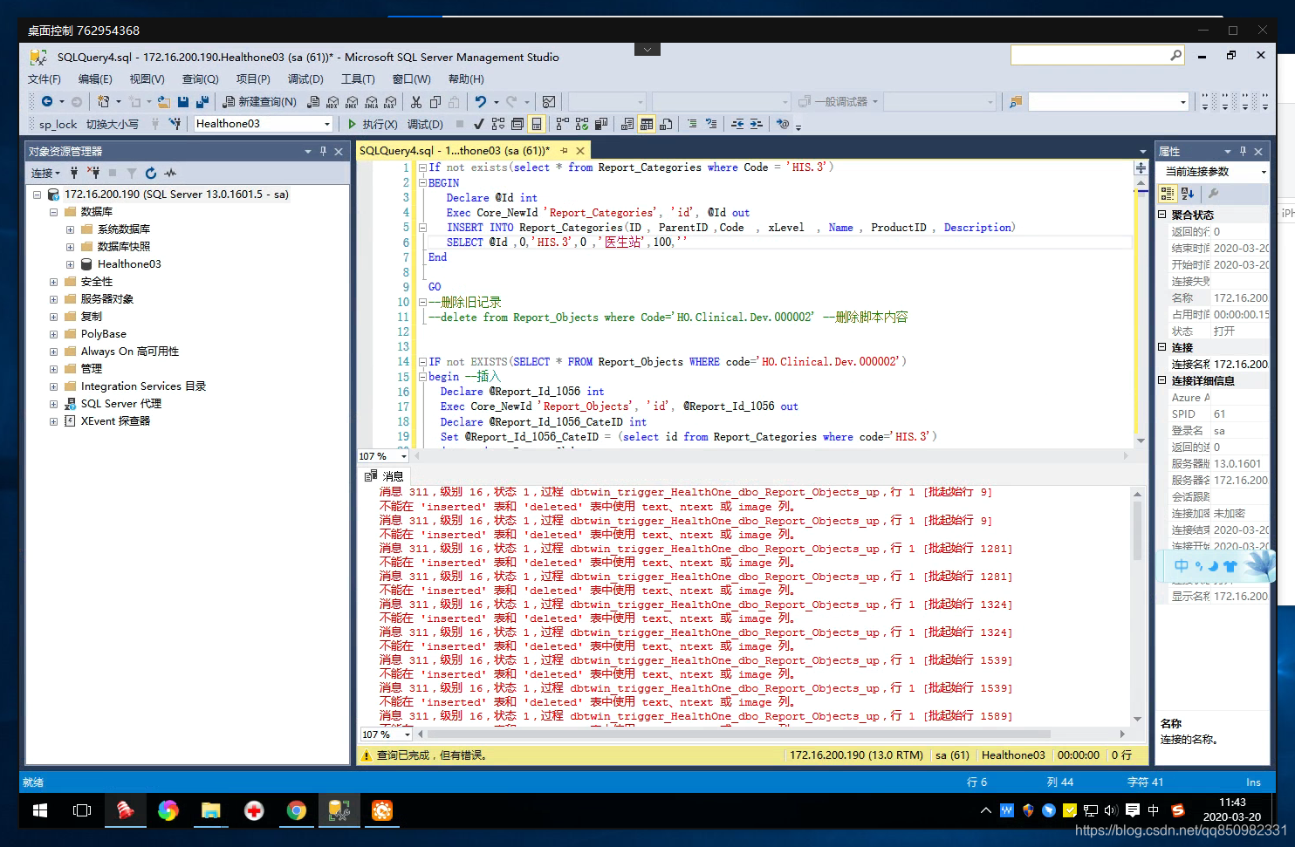Undo the last edit

coord(482,102)
